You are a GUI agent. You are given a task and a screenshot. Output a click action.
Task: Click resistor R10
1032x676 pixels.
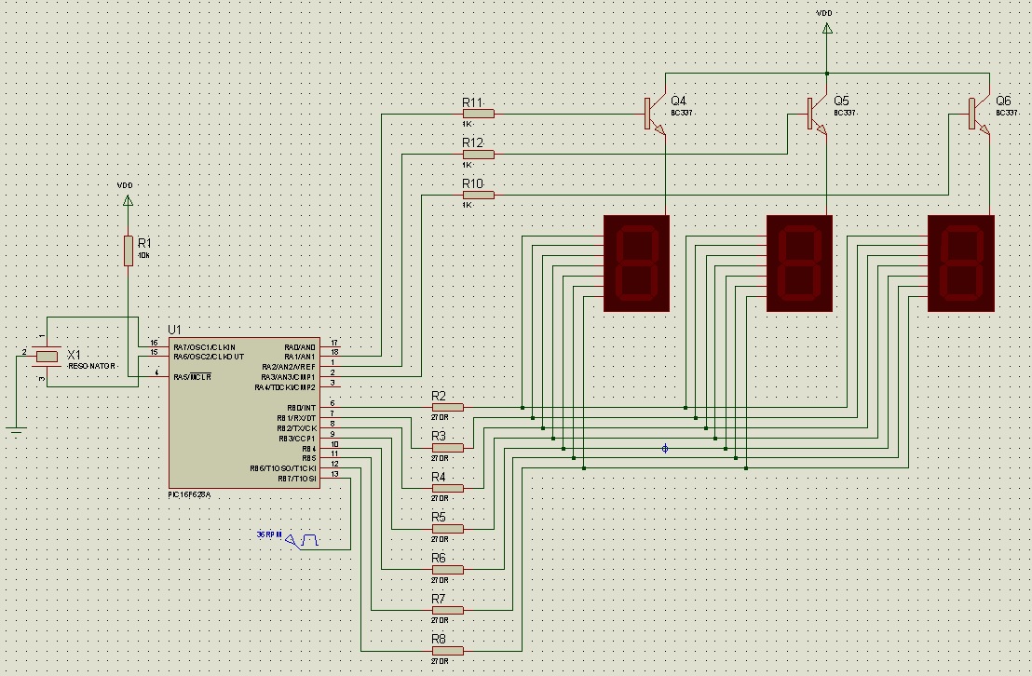478,195
